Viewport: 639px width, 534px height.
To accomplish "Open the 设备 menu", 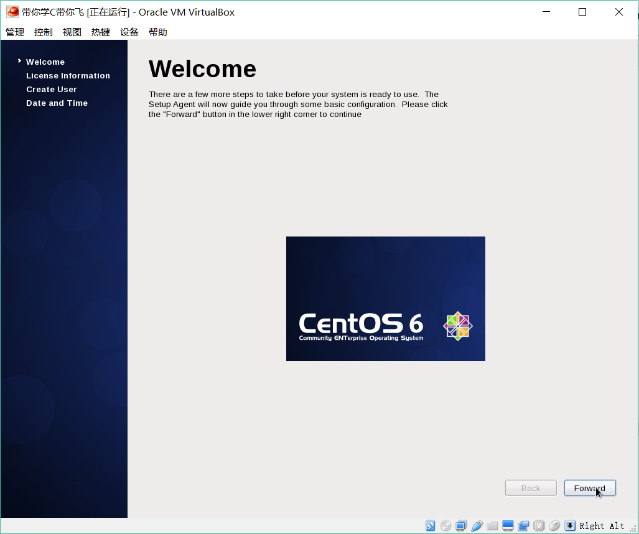I will click(x=129, y=32).
